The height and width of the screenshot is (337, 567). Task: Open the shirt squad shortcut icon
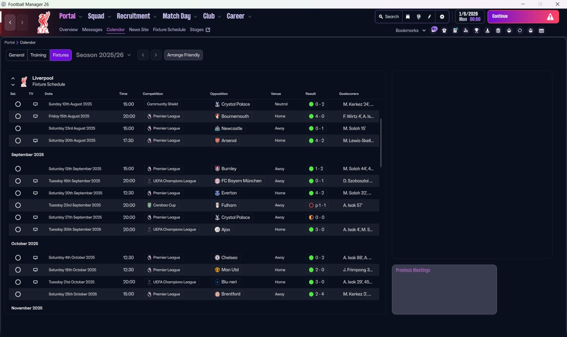[444, 31]
